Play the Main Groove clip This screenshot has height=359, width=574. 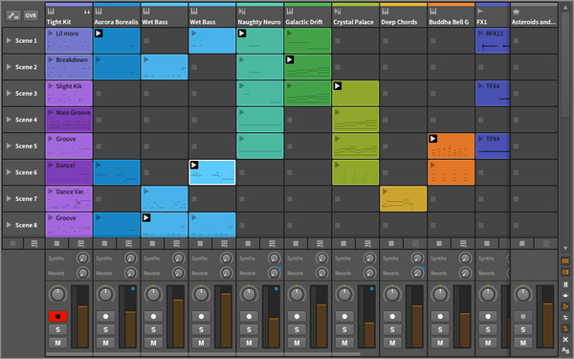(51, 112)
